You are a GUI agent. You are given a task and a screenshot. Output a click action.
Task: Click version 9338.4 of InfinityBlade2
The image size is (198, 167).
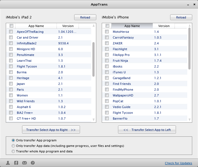point(63,43)
